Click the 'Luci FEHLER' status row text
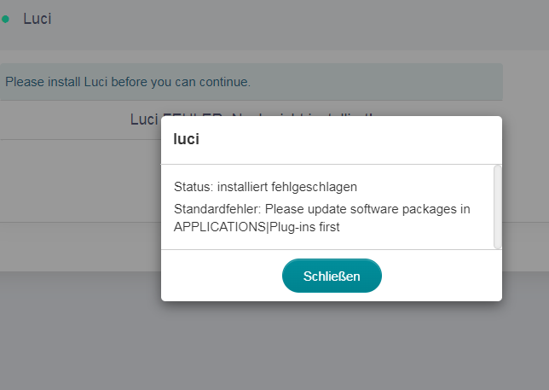This screenshot has width=549, height=390. coord(145,119)
